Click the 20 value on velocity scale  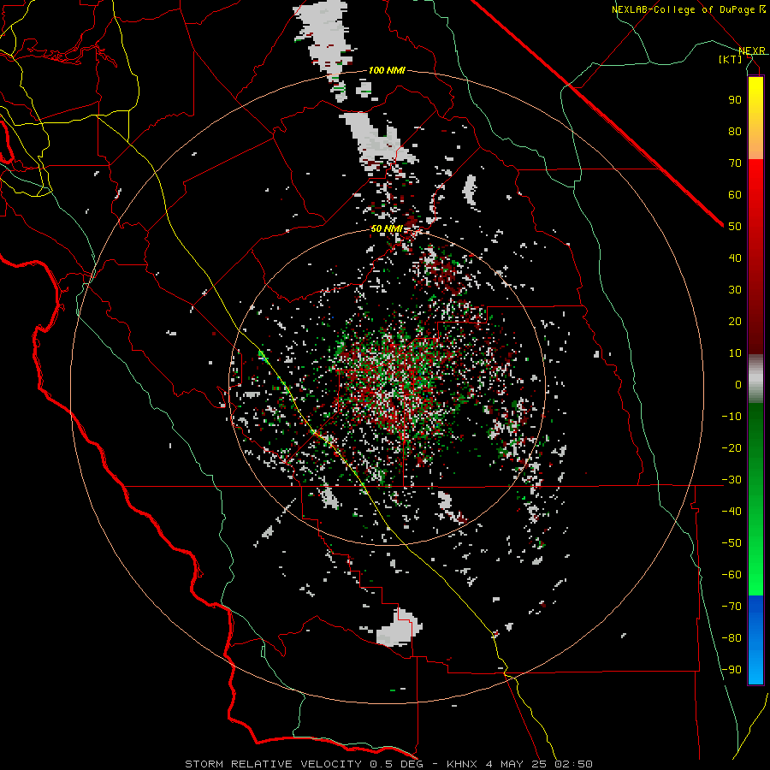[735, 322]
